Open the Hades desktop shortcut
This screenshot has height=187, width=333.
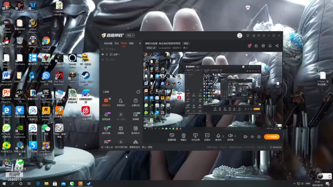tap(72, 77)
